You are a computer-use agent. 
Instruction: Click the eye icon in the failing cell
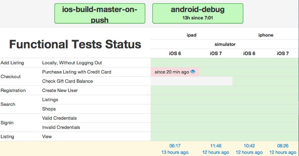click(193, 72)
